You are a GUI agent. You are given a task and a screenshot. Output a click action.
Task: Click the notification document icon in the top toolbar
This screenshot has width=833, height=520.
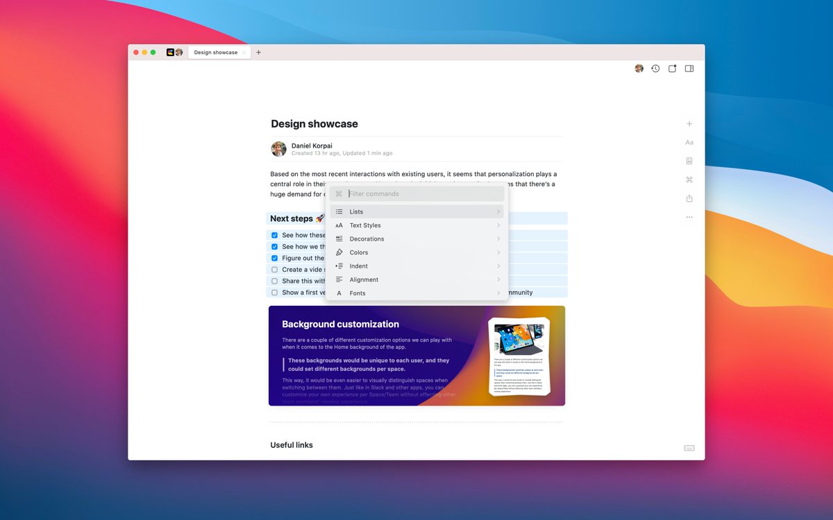673,69
